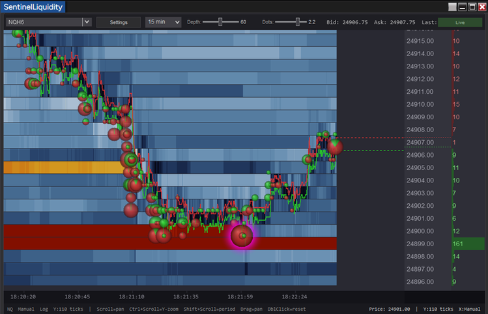Select price level 24915.00 in ladder
The width and height of the screenshot is (488, 314).
[420, 41]
